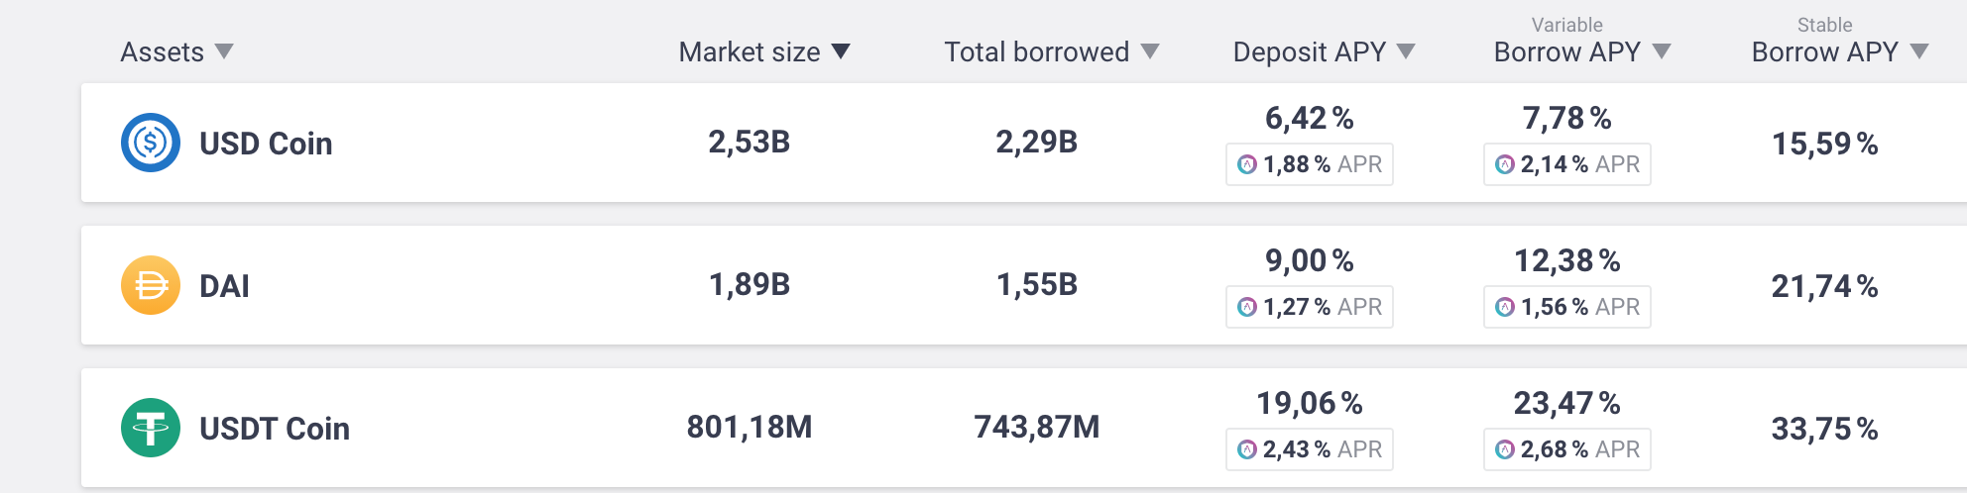The image size is (1967, 493).
Task: Sort by Market size arrow
Action: [841, 51]
